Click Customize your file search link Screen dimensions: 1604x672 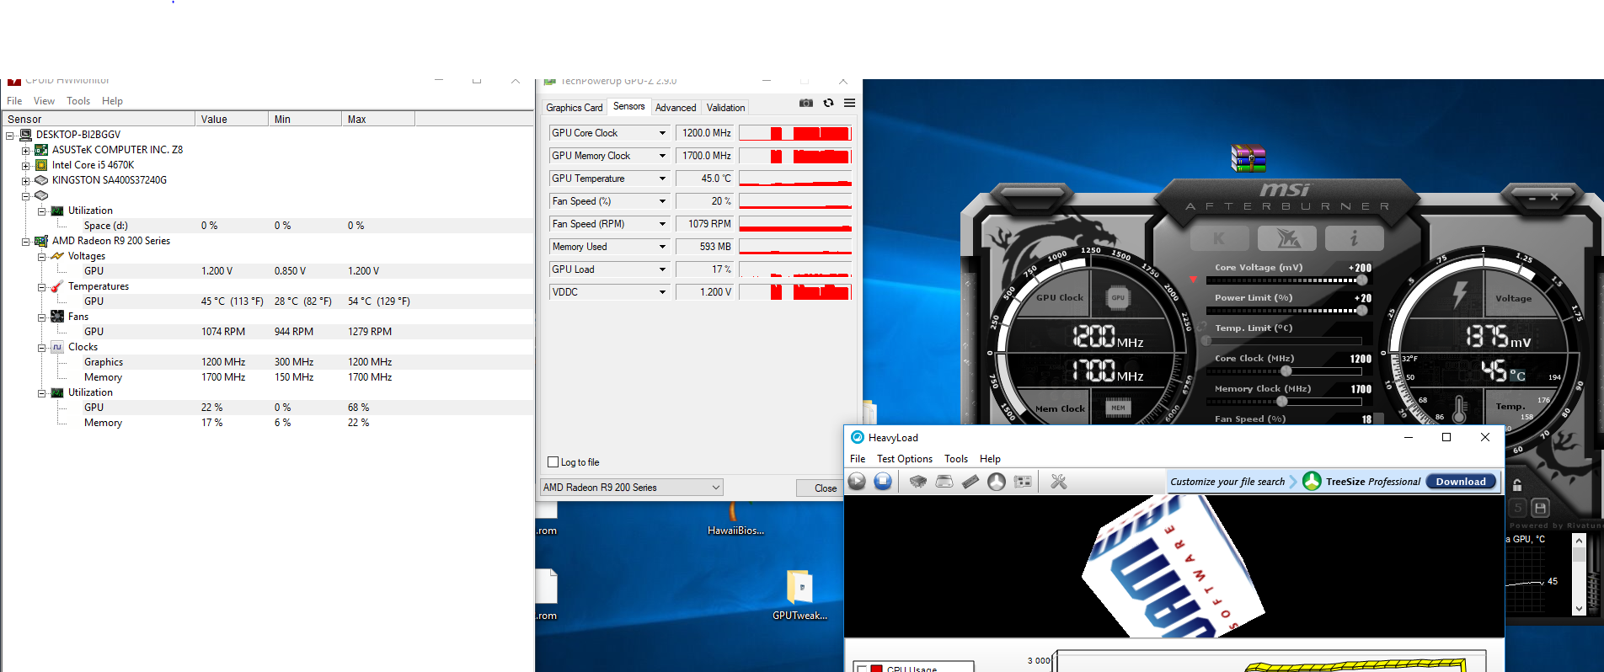click(1227, 482)
